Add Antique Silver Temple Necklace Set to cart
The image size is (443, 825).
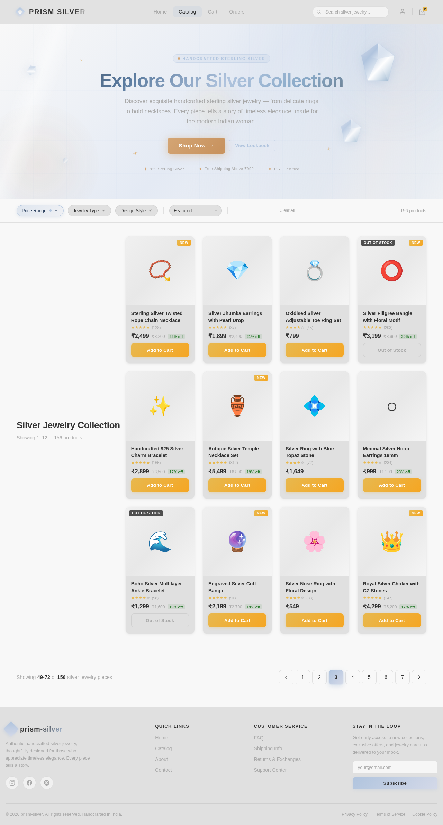[x=237, y=485]
